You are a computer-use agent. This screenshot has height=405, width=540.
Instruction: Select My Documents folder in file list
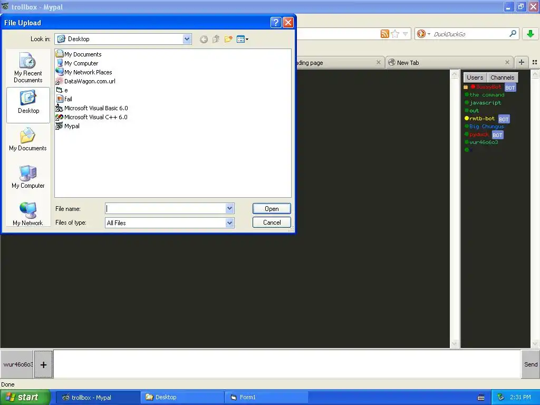click(79, 54)
